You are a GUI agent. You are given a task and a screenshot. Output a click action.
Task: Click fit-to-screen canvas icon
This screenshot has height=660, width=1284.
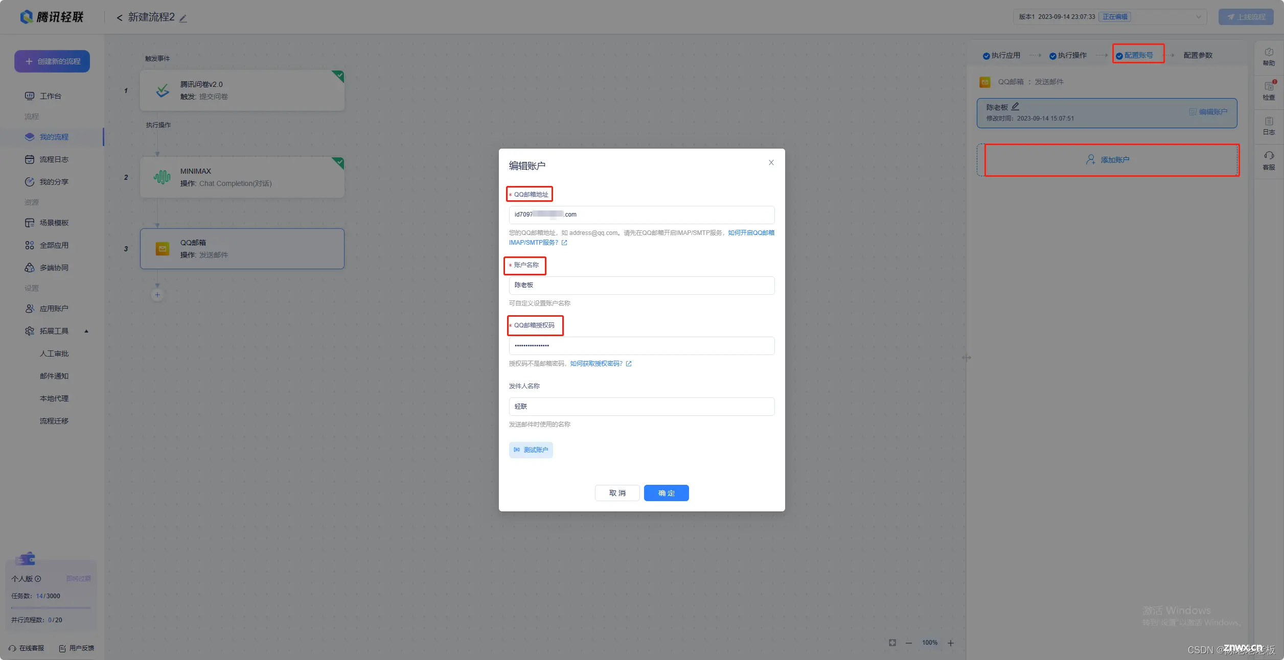pyautogui.click(x=892, y=643)
